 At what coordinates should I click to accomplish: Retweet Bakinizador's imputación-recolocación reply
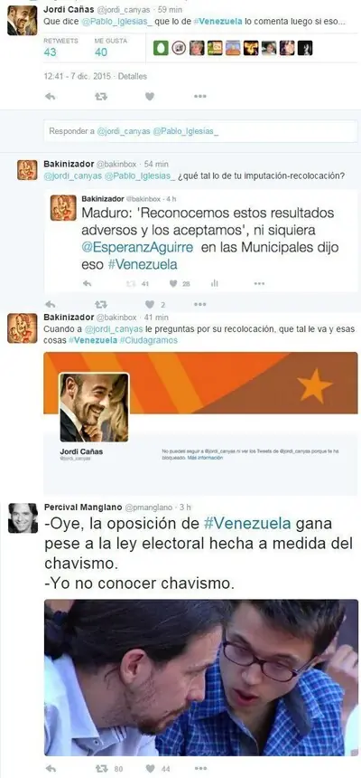(x=100, y=304)
